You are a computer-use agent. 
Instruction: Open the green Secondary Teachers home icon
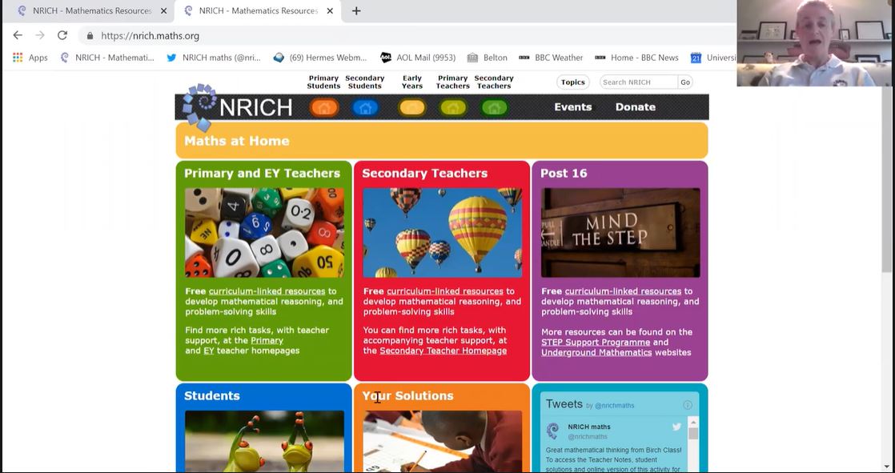coord(494,107)
